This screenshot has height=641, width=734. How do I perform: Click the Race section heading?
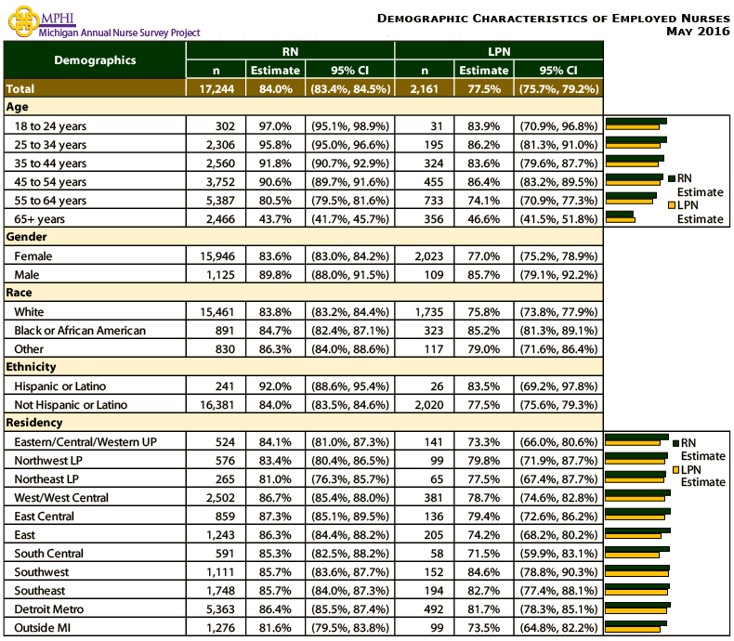point(20,293)
